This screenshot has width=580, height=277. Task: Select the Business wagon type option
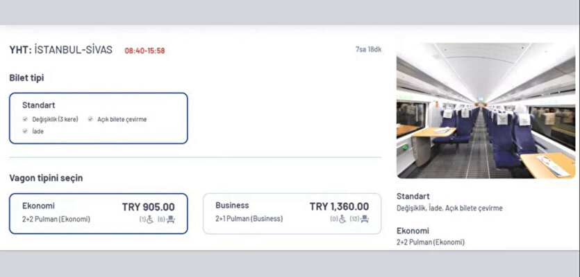(x=292, y=213)
